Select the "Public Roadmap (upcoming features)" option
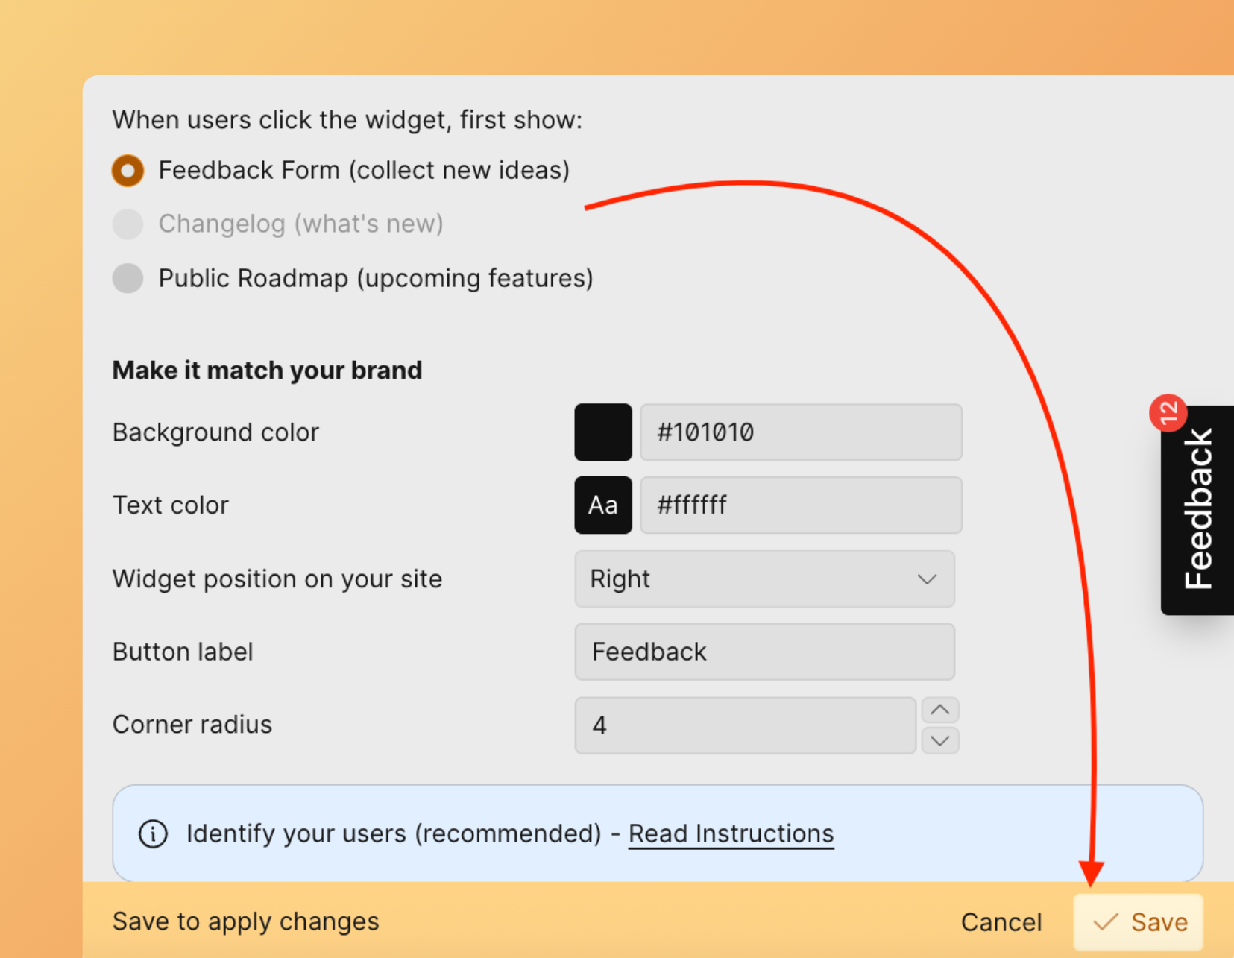The image size is (1234, 958). pos(128,278)
